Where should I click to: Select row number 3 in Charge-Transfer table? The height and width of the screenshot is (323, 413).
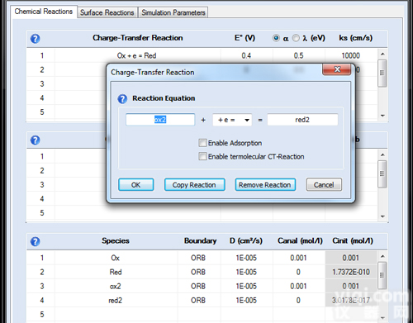[42, 83]
